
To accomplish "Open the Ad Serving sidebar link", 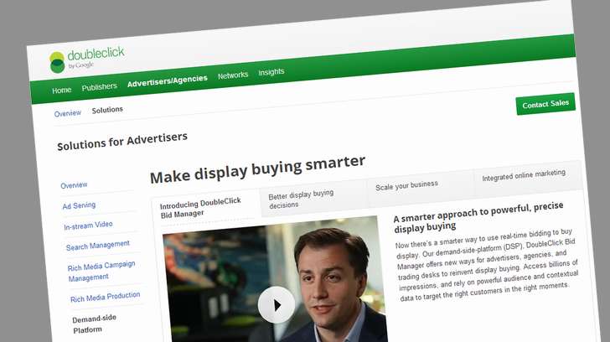I will coord(79,205).
